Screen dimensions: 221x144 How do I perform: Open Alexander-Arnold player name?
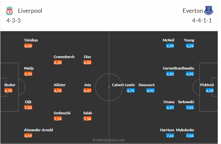[38, 130]
